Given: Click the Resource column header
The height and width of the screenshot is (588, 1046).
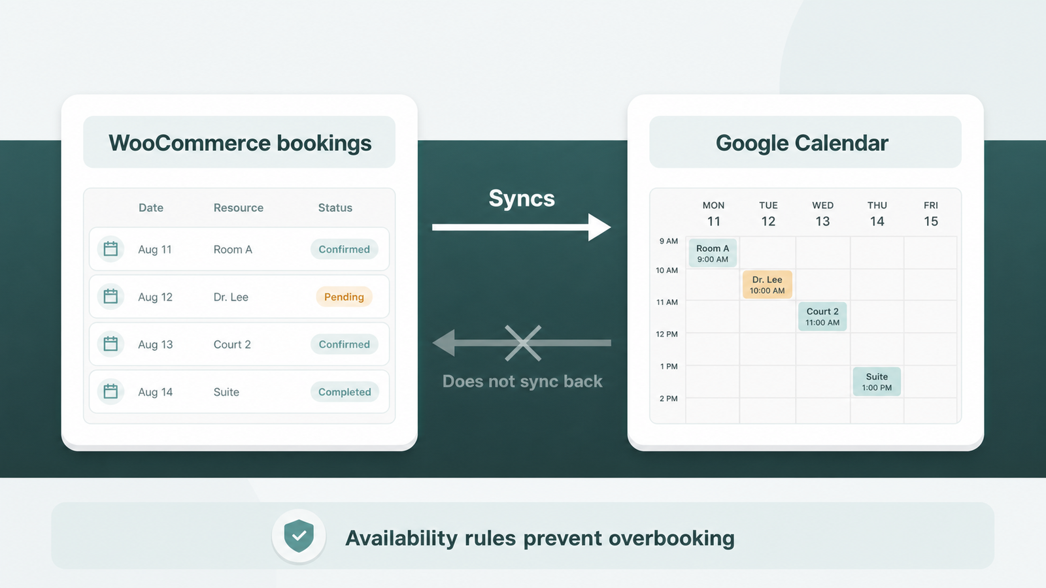Looking at the screenshot, I should tap(239, 208).
